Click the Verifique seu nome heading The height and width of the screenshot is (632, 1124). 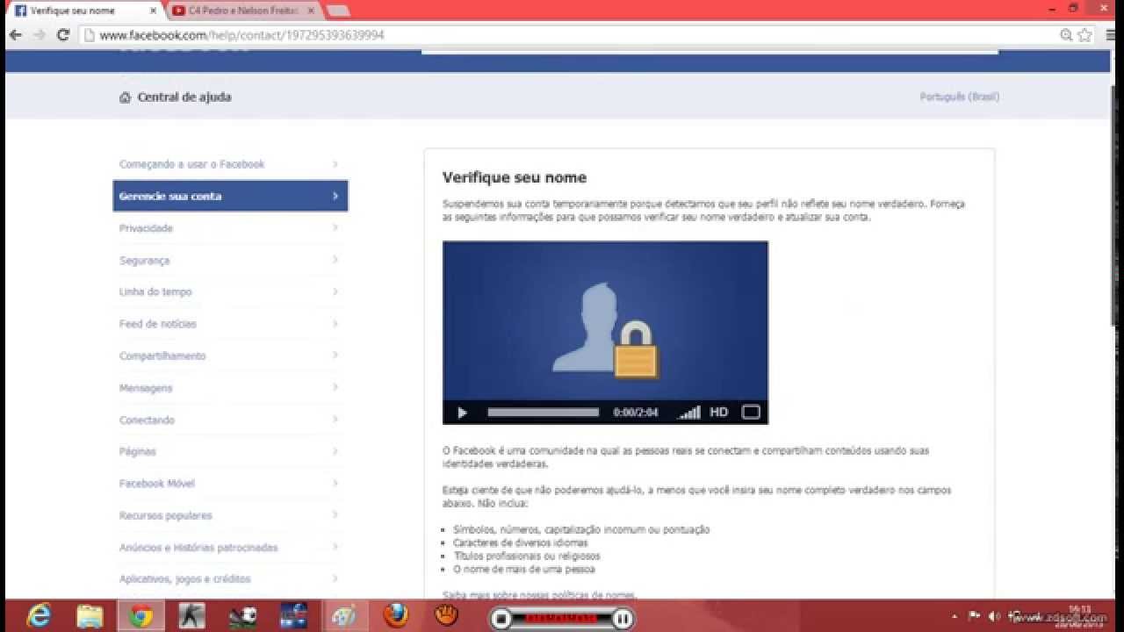(x=515, y=177)
